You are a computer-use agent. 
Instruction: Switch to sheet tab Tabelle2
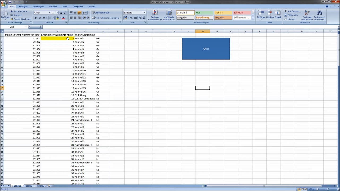[28, 186]
